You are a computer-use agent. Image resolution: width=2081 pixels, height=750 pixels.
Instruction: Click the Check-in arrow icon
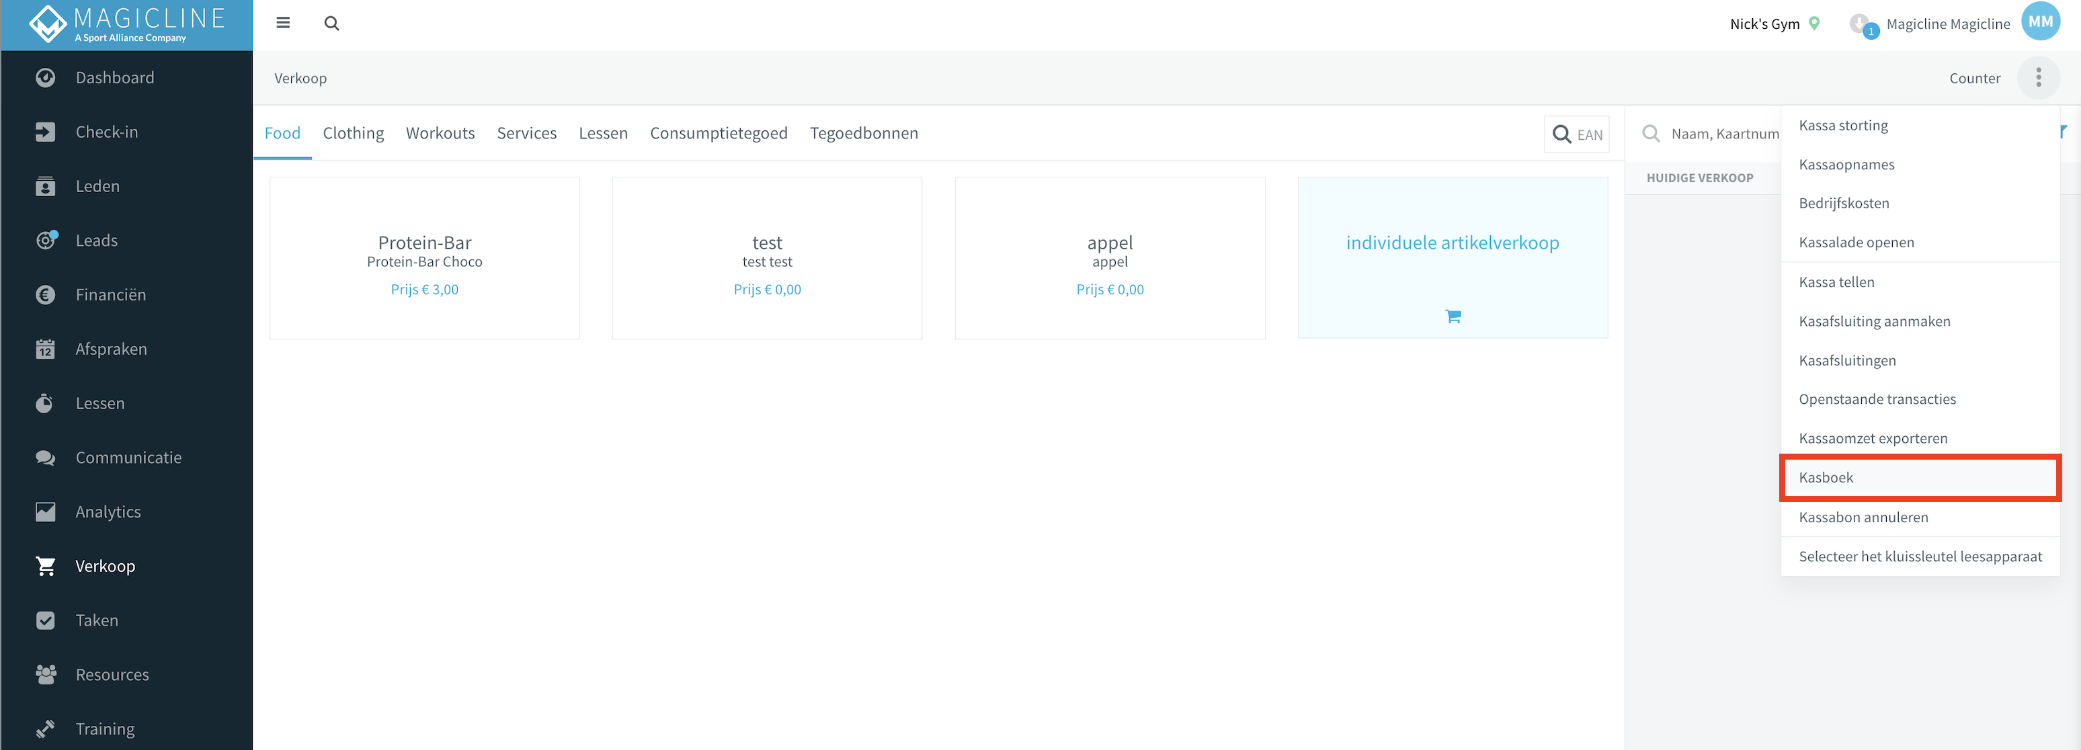[45, 132]
